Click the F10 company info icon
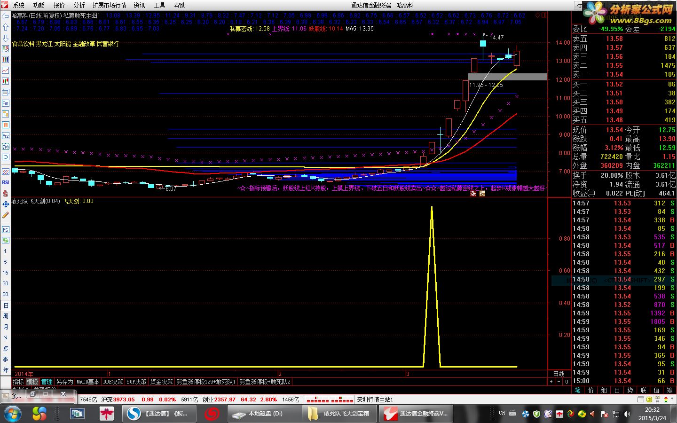Screen dimensions: 677x423 point(5,103)
